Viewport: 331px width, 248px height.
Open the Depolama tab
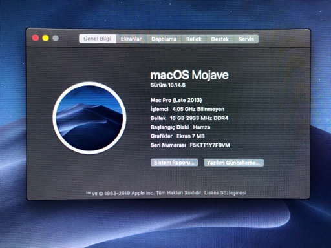point(164,39)
